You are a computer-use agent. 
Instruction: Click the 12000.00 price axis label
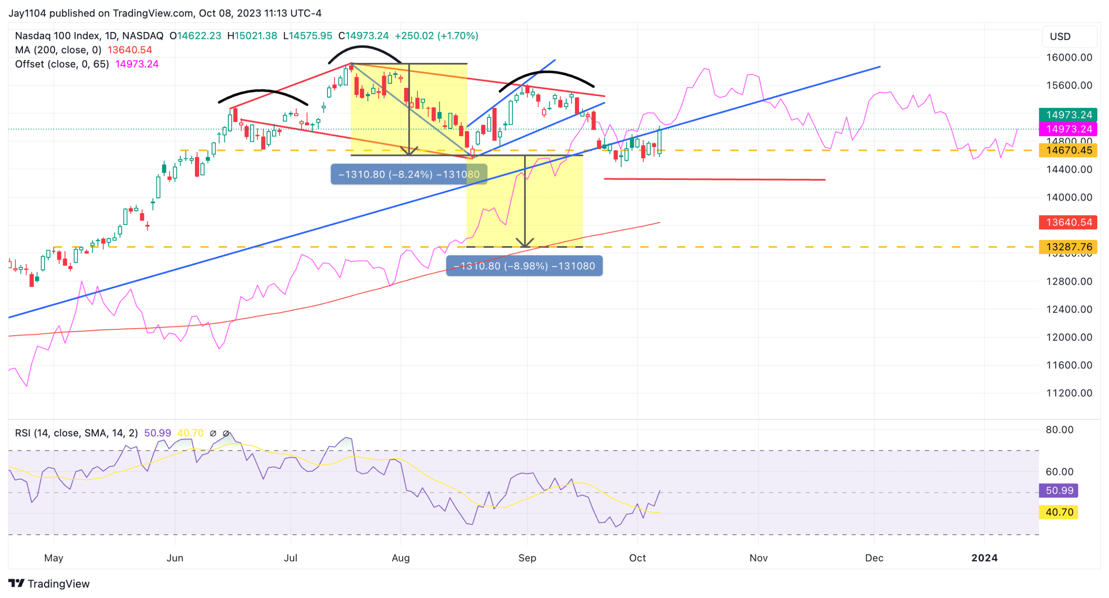pos(1069,337)
